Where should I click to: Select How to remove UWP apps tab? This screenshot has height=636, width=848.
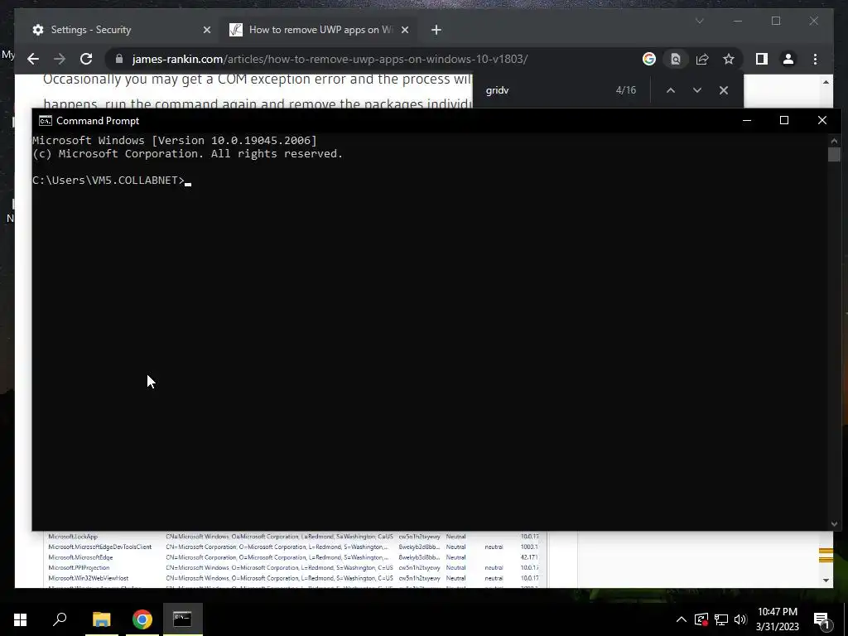pos(319,30)
